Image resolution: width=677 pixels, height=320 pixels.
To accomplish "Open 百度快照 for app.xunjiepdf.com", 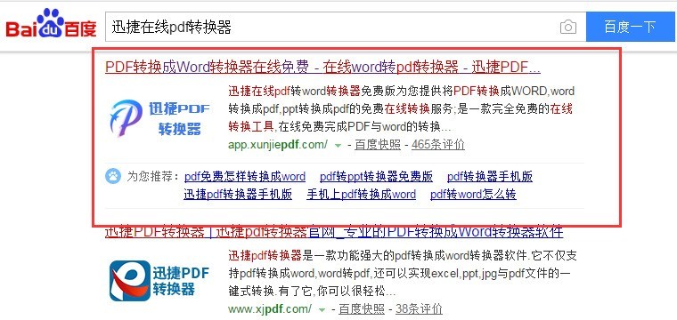I will pyautogui.click(x=378, y=145).
